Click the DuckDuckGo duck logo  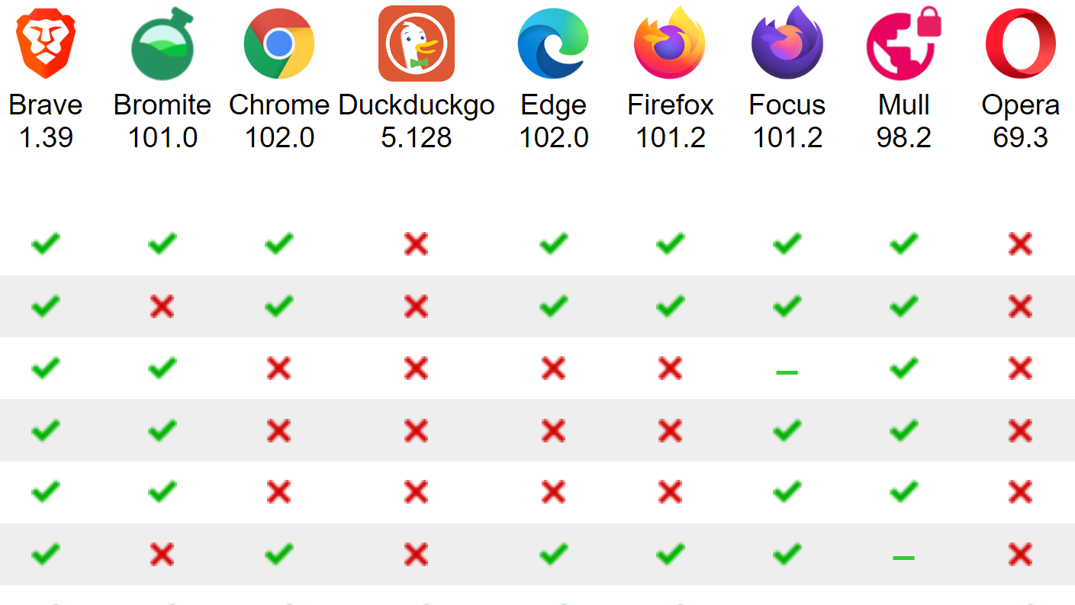coord(417,43)
